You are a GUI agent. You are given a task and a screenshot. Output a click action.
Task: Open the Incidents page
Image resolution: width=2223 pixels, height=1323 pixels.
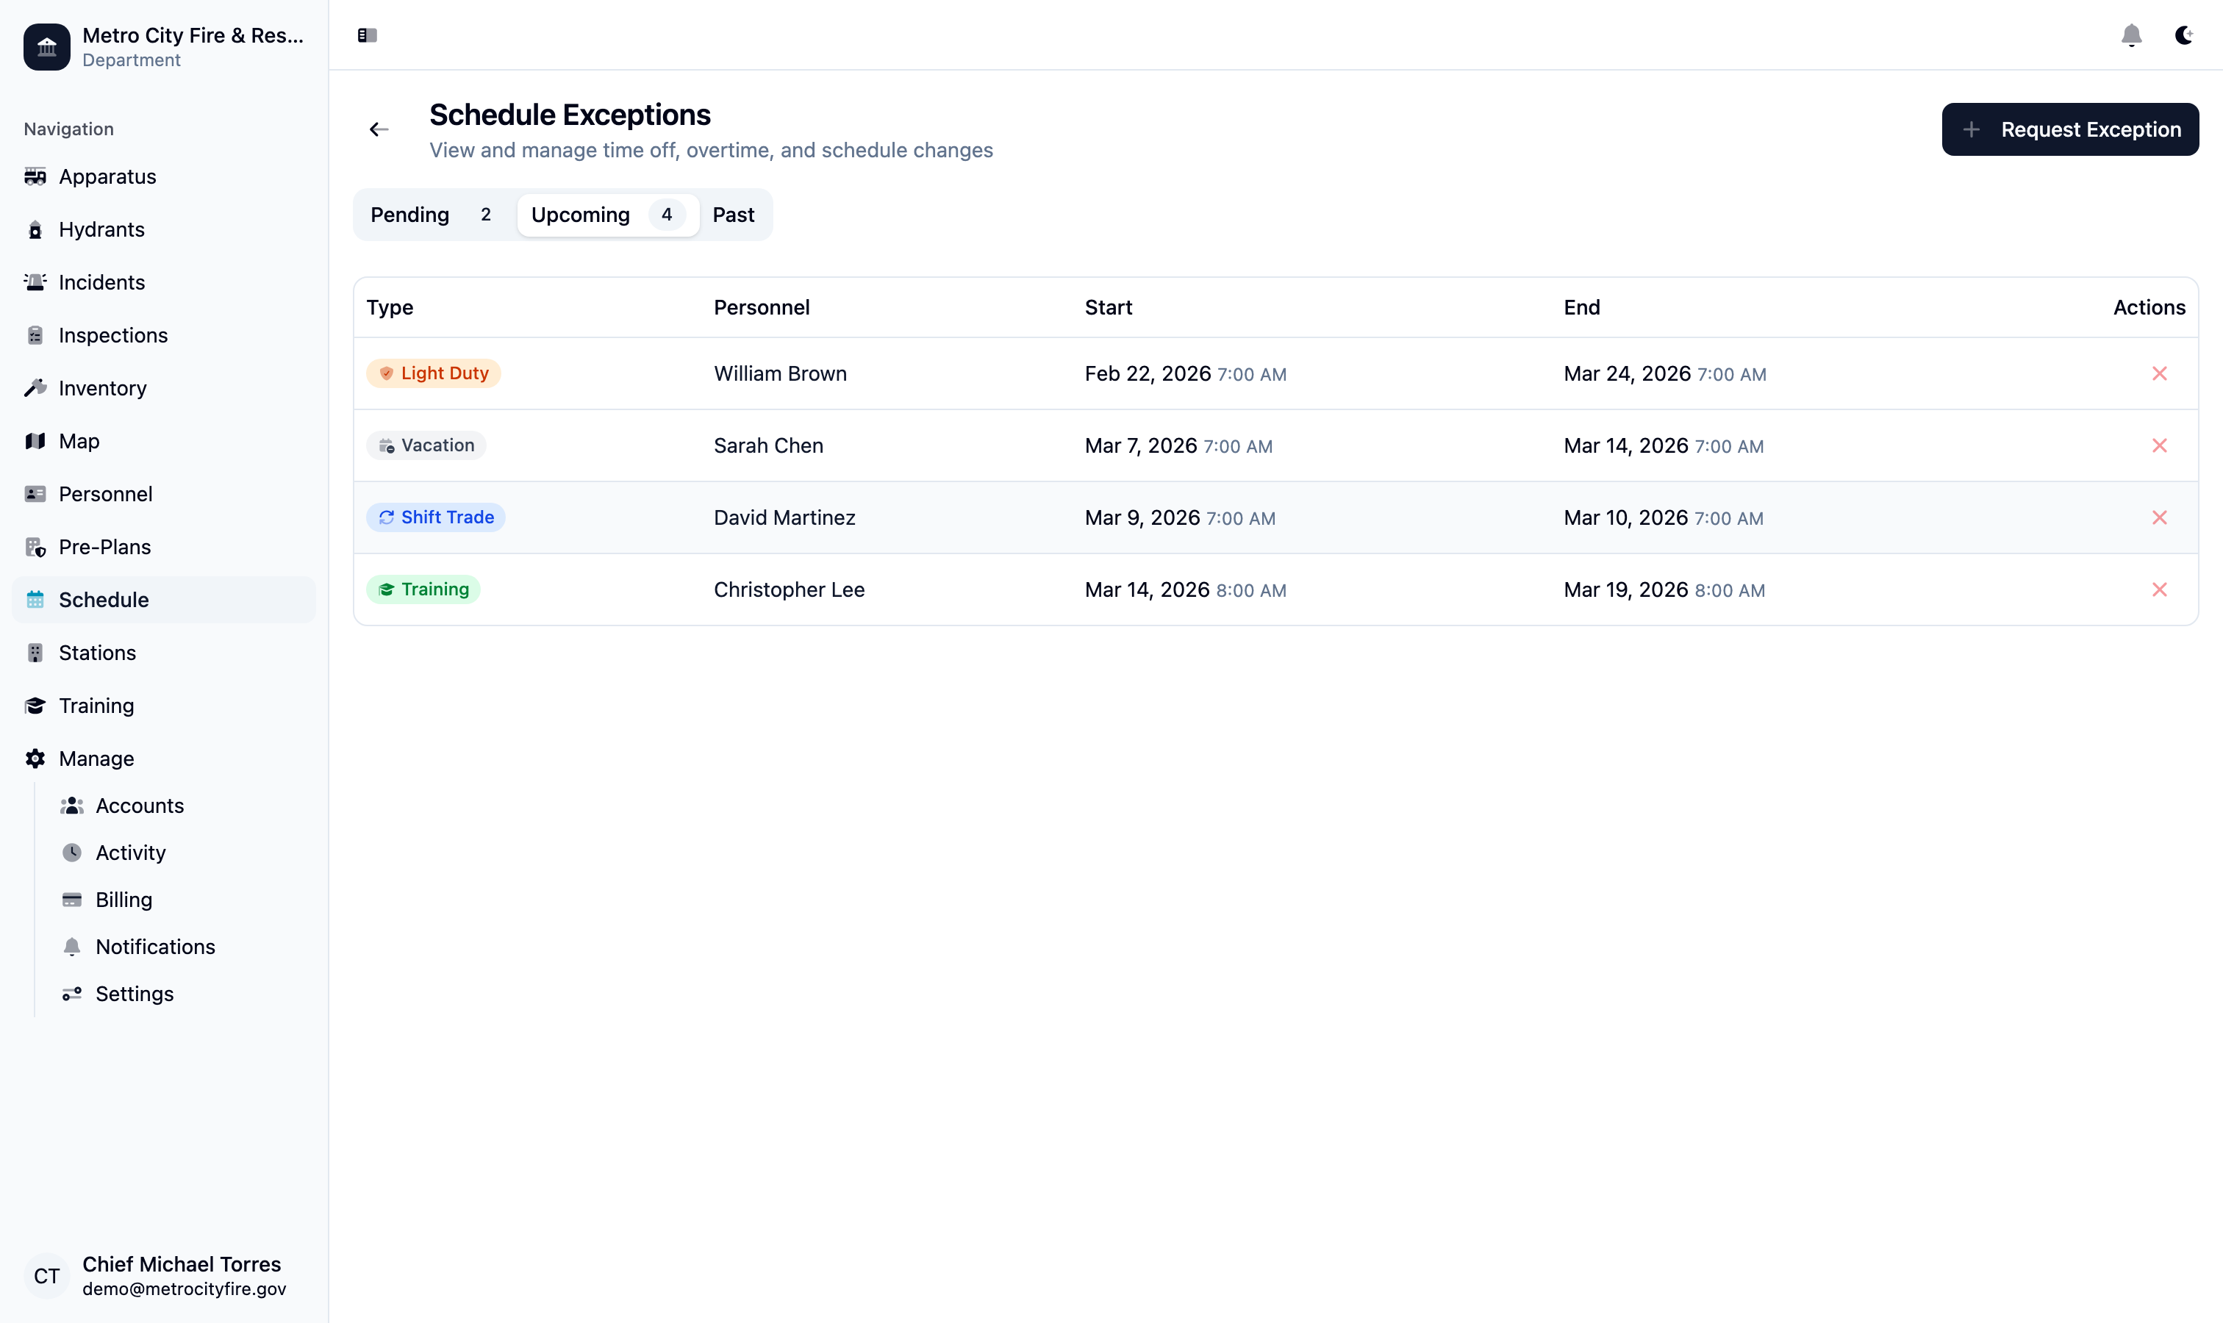click(101, 282)
